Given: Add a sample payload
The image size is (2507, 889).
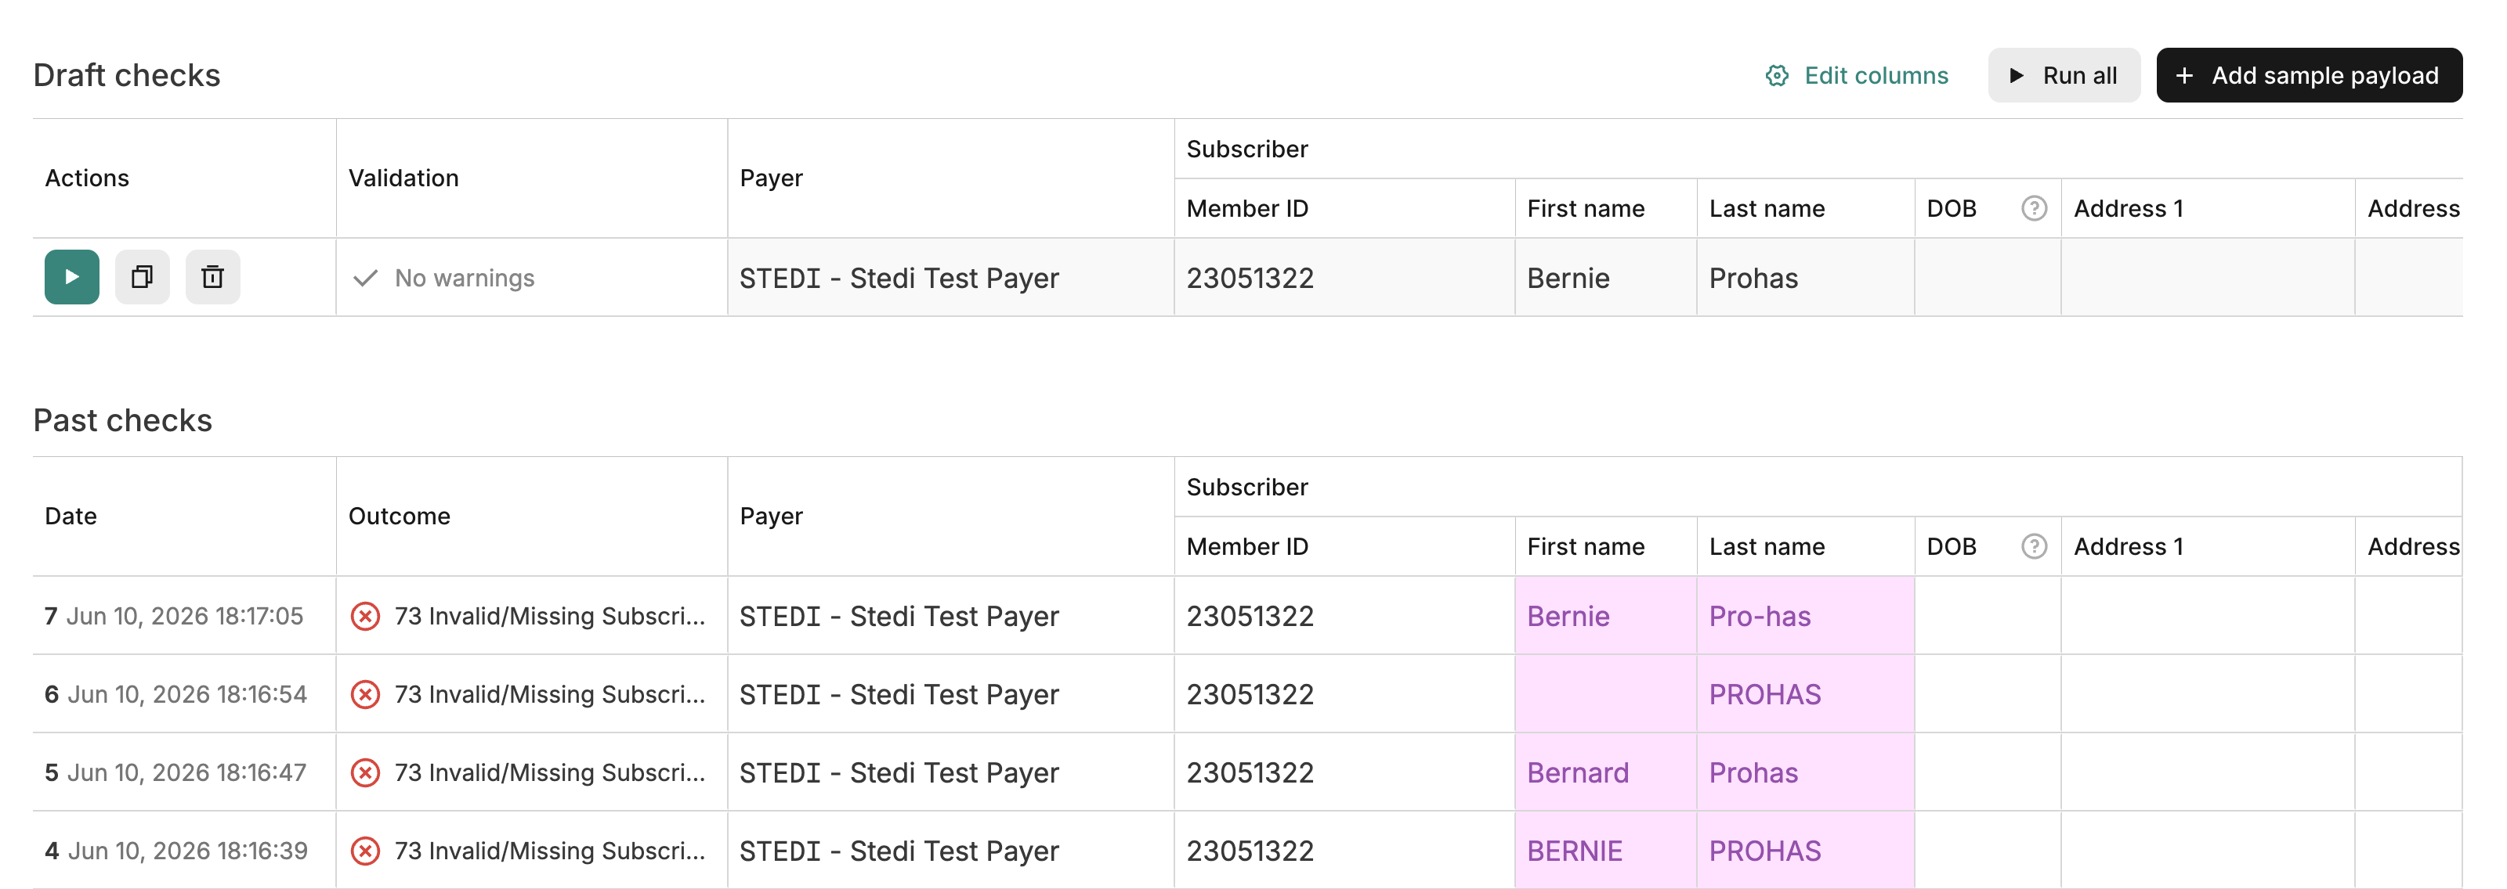Looking at the screenshot, I should (2309, 75).
